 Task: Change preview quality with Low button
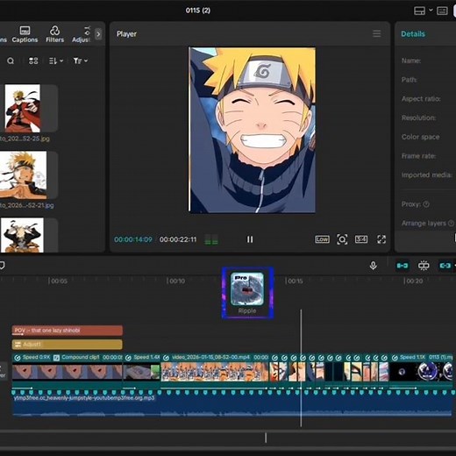pos(322,239)
